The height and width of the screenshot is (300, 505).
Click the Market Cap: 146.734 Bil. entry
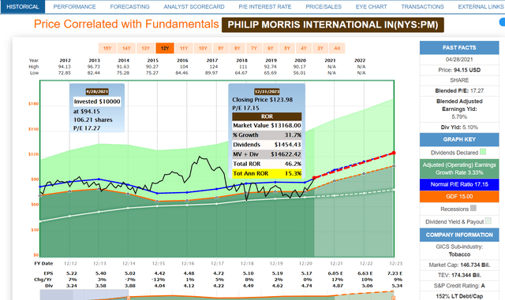pyautogui.click(x=459, y=265)
